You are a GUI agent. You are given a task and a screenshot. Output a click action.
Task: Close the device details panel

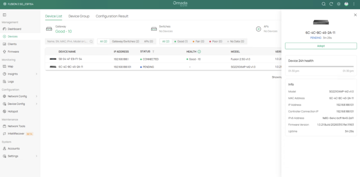[x=355, y=15]
